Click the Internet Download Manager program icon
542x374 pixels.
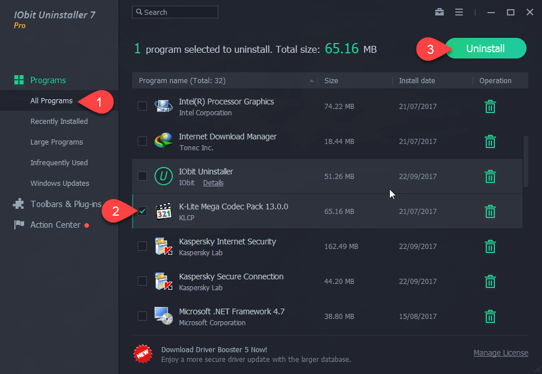pyautogui.click(x=164, y=141)
